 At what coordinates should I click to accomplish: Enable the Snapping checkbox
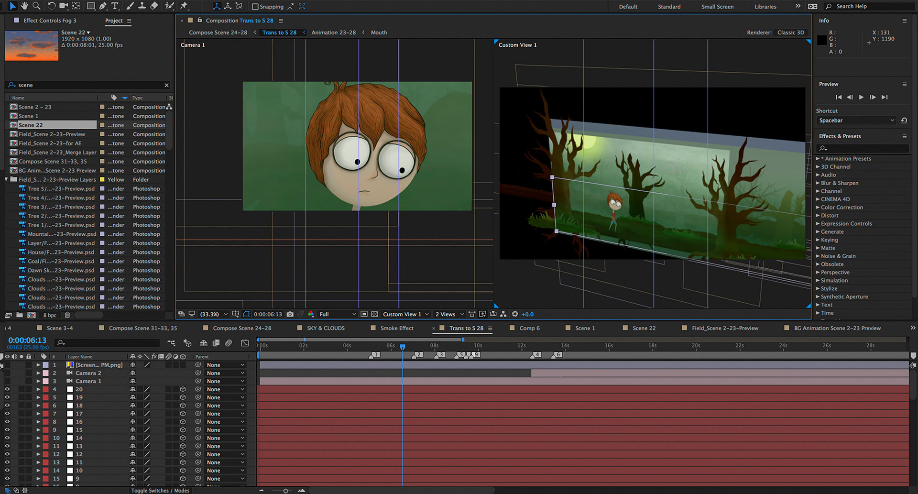click(255, 7)
